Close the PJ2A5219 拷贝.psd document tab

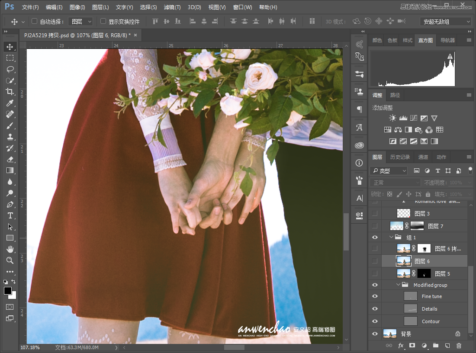click(135, 35)
